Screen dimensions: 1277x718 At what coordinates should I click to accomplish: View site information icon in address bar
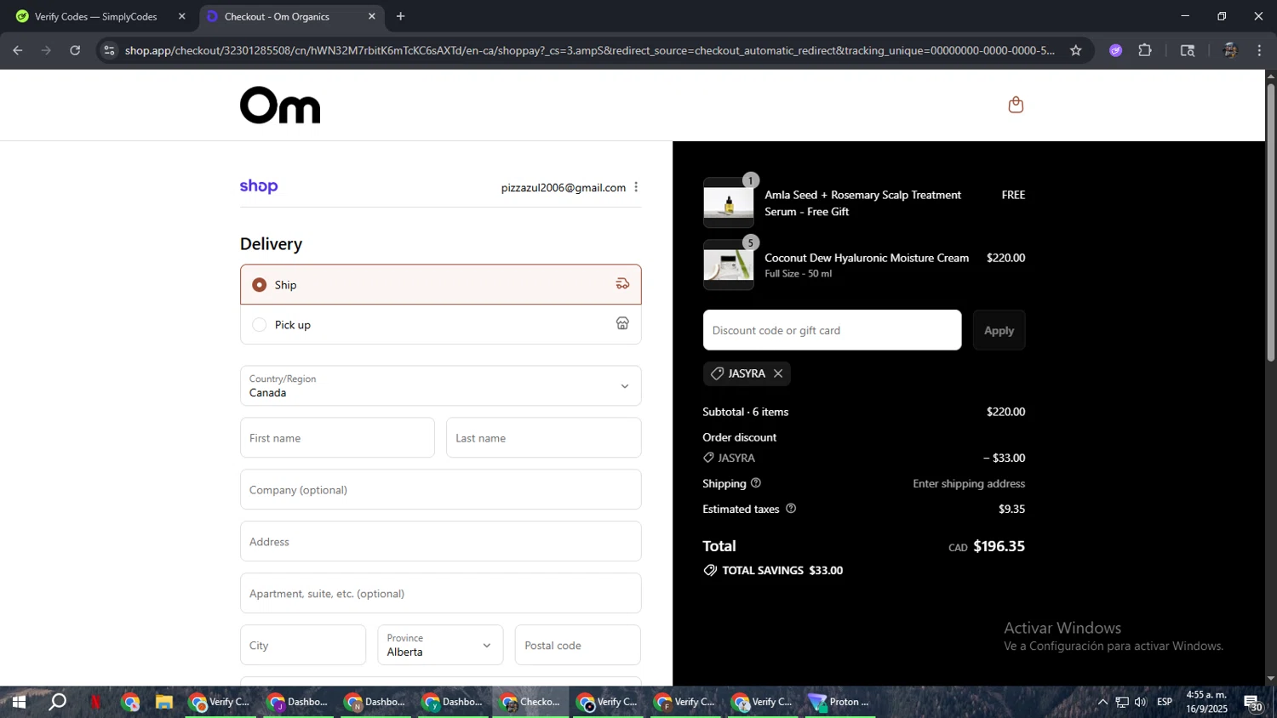point(109,50)
